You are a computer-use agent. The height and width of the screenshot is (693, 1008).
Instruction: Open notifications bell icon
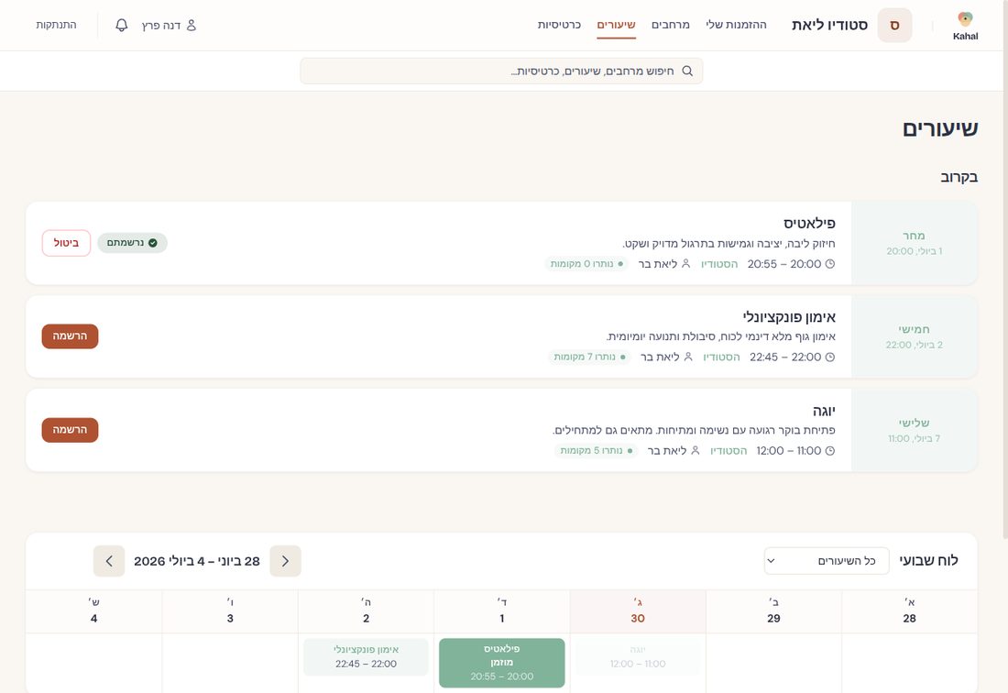tap(122, 25)
